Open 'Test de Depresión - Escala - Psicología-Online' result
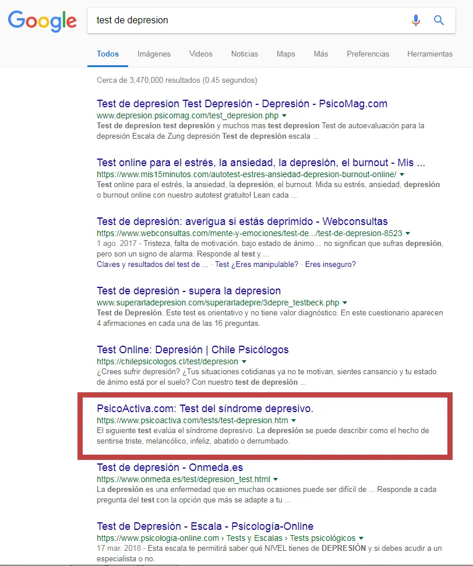Screen dimensions: 473x566 tap(205, 526)
